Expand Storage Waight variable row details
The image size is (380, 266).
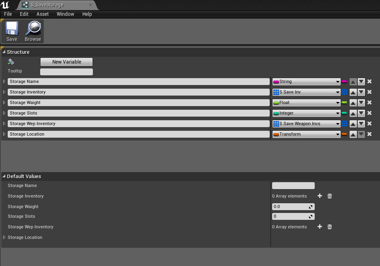tap(4, 102)
